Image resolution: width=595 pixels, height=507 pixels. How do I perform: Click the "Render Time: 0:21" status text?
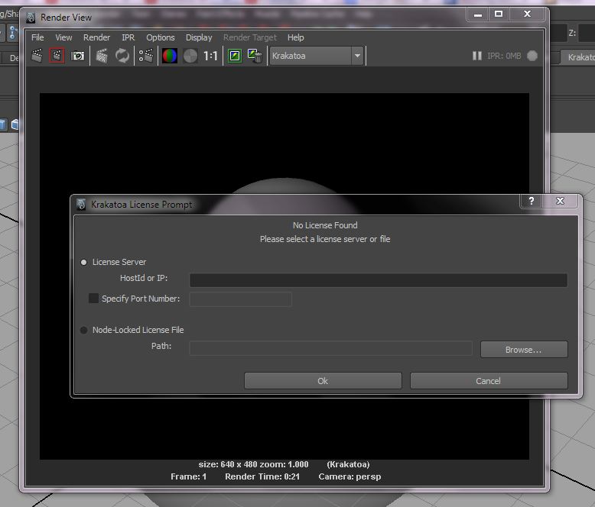click(x=262, y=476)
